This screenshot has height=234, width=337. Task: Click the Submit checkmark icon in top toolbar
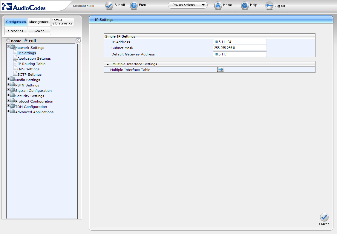click(109, 5)
